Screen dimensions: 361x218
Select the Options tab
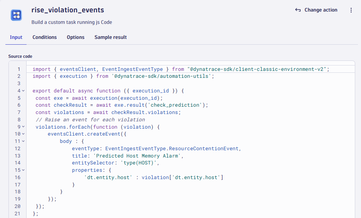tap(75, 37)
